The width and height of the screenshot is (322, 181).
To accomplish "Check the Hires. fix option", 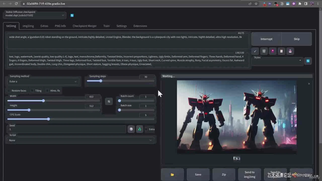I will tap(48, 90).
